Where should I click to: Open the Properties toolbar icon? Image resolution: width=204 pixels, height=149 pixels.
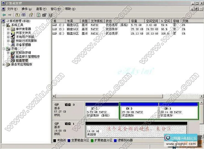[x=44, y=15]
